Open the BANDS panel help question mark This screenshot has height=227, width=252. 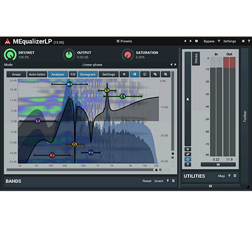(168, 181)
